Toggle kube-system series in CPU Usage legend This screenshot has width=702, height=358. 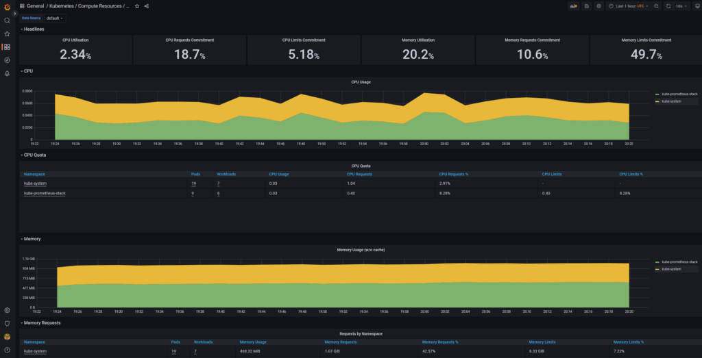click(x=672, y=102)
